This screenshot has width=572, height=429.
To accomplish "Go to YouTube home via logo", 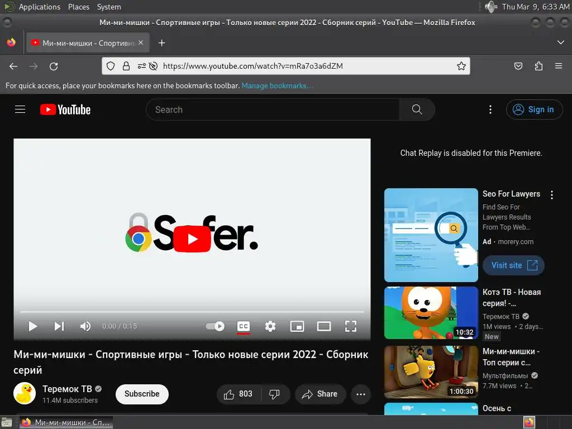I will click(65, 109).
